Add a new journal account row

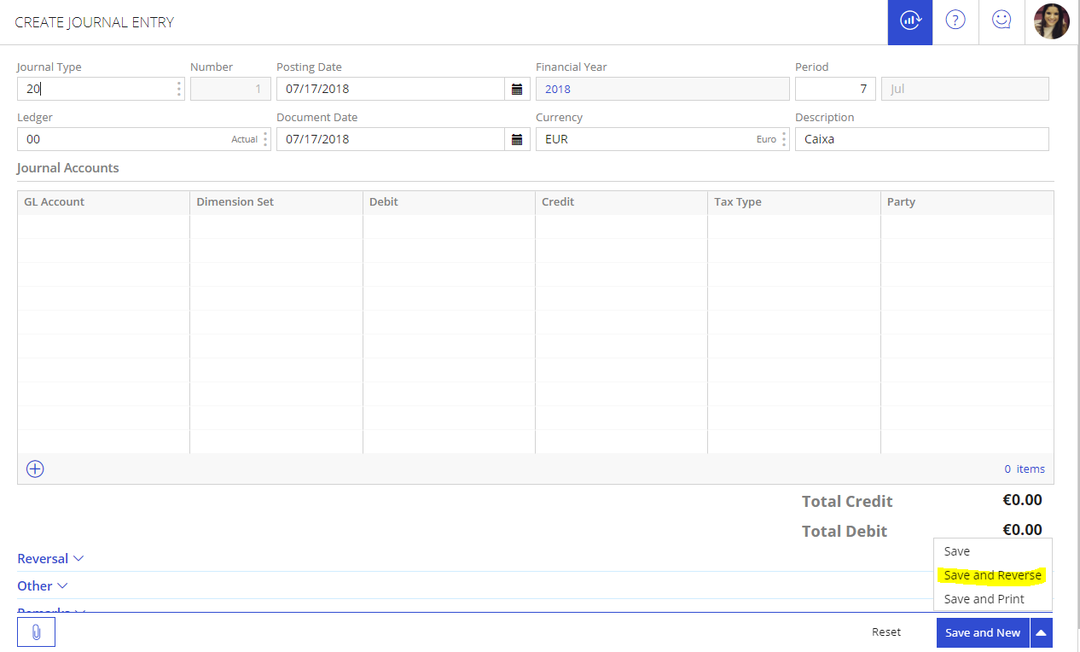(35, 469)
